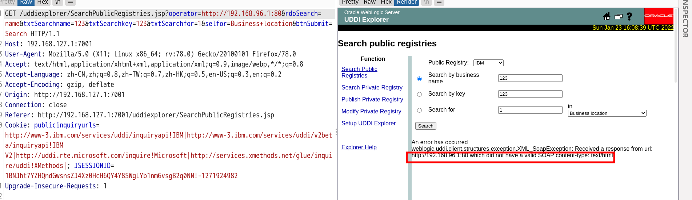The height and width of the screenshot is (200, 692).
Task: Click the Upgrade-Insecure-Requests header line
Action: 56,186
